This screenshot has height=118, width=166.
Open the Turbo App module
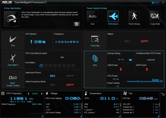[95, 40]
